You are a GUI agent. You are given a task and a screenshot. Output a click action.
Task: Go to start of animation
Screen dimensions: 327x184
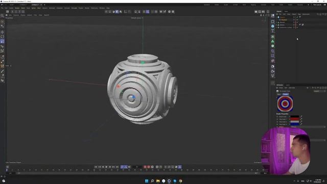(x=96, y=167)
